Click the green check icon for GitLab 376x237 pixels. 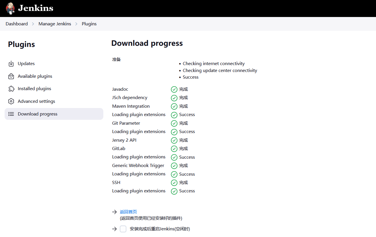[x=174, y=149]
